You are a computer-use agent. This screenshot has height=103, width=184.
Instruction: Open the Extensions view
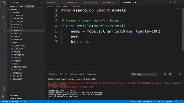[4, 32]
